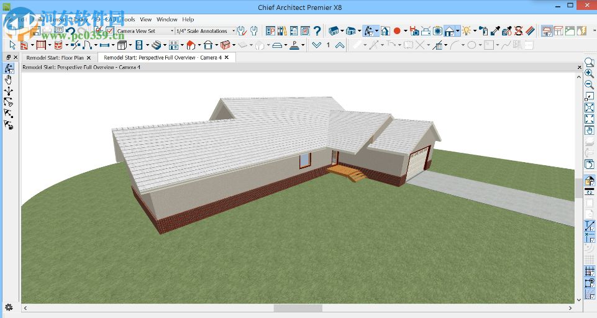Viewport: 597px width, 318px height.
Task: Open the Library Browser books icon
Action: [x=282, y=31]
